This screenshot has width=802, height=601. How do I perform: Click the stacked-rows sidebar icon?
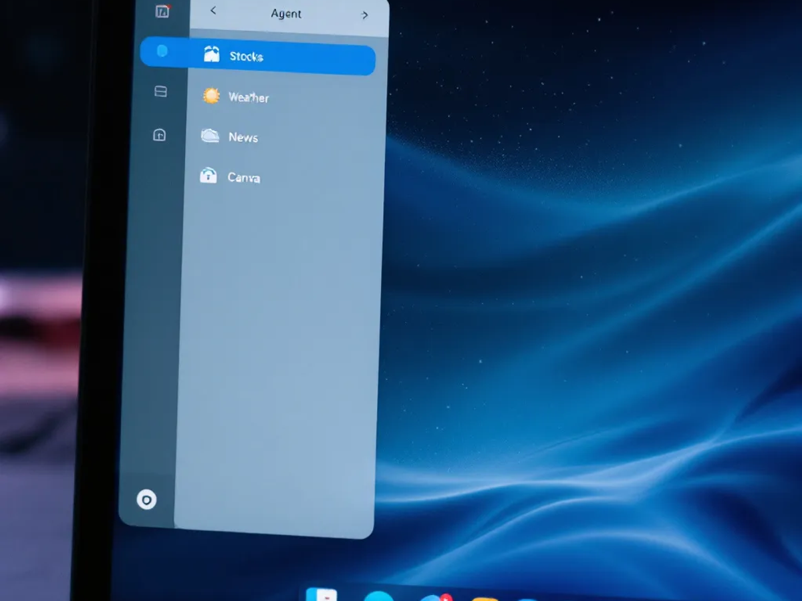[x=160, y=91]
